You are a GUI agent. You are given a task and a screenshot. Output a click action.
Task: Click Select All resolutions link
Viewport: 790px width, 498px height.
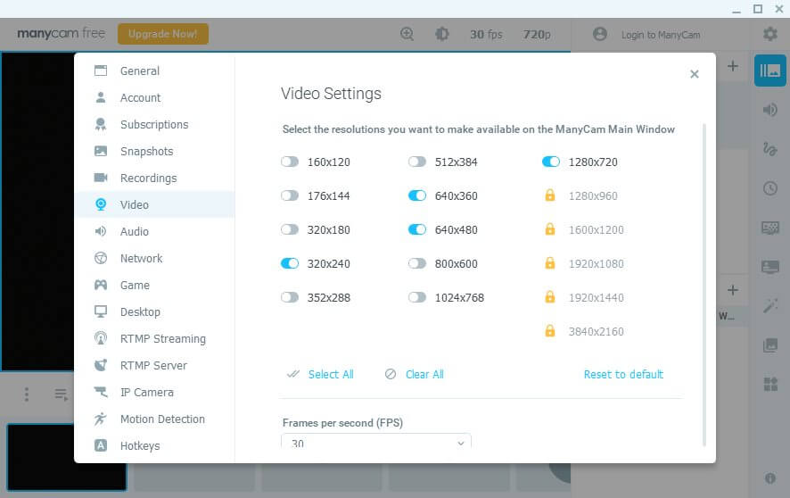pos(331,375)
